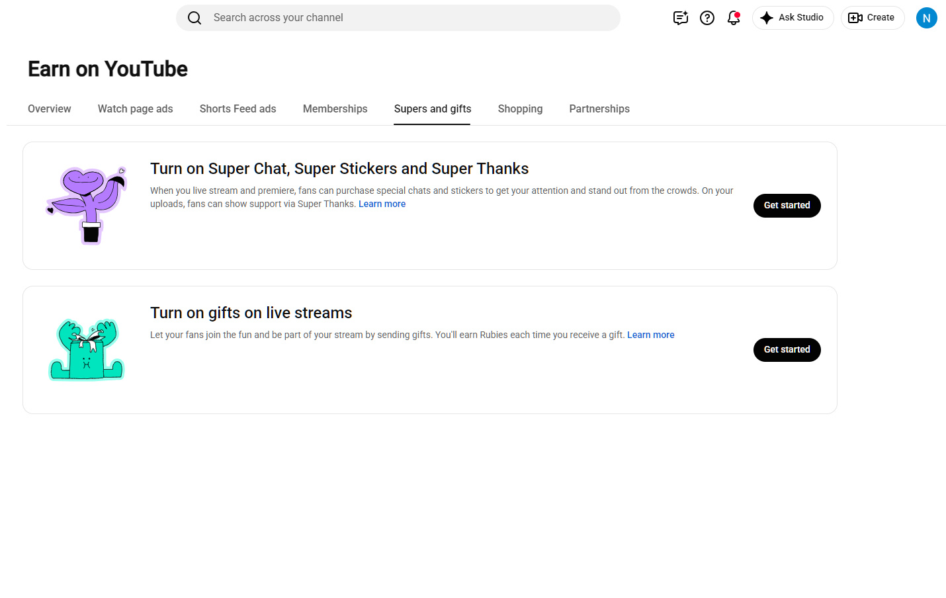946x598 pixels.
Task: Open the Shopping tab
Action: click(x=521, y=109)
